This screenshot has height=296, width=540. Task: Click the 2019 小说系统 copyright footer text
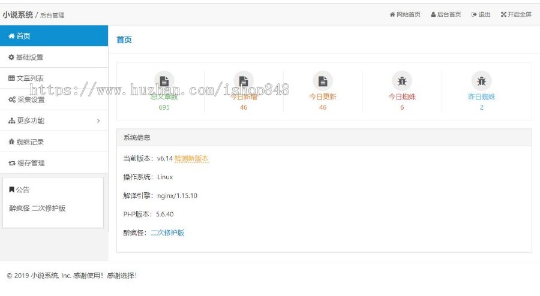pos(72,276)
